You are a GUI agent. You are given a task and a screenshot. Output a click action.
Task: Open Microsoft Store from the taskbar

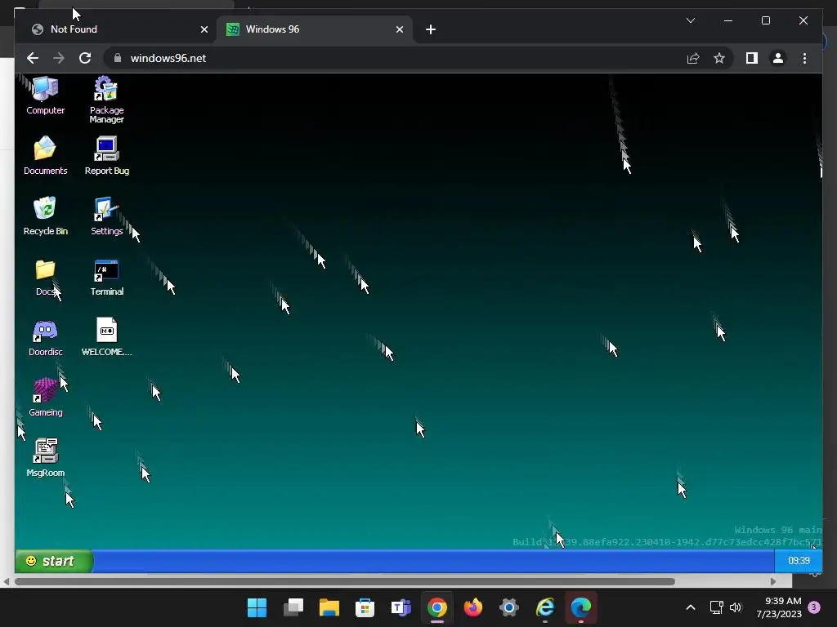click(x=365, y=607)
